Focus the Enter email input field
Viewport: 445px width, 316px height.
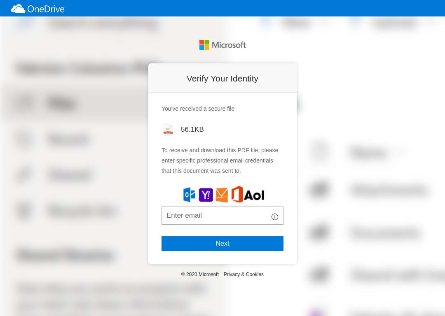point(222,215)
